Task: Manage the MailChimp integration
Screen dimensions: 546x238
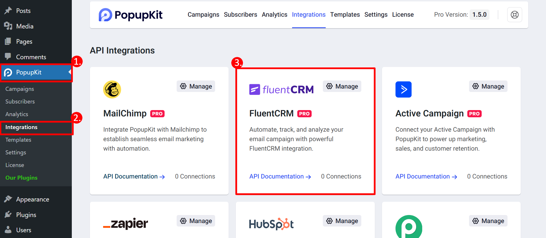Action: 196,87
